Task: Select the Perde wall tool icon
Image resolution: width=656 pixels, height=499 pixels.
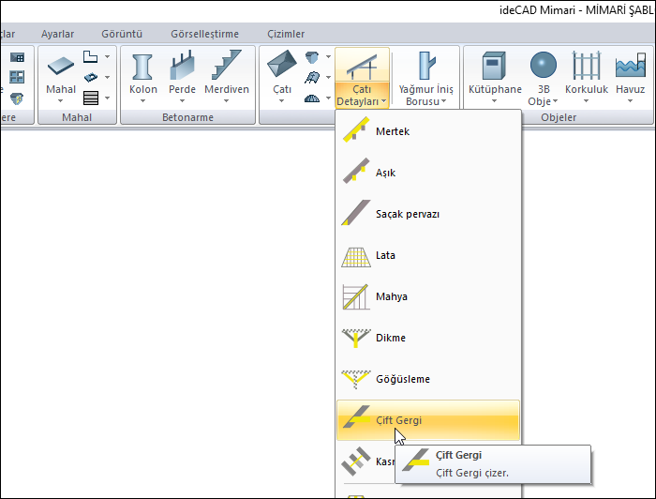Action: click(182, 68)
